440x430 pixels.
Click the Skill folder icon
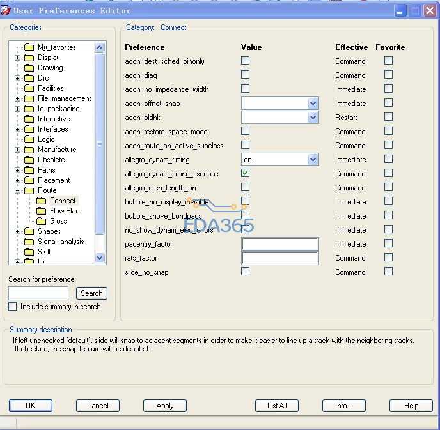[29, 252]
